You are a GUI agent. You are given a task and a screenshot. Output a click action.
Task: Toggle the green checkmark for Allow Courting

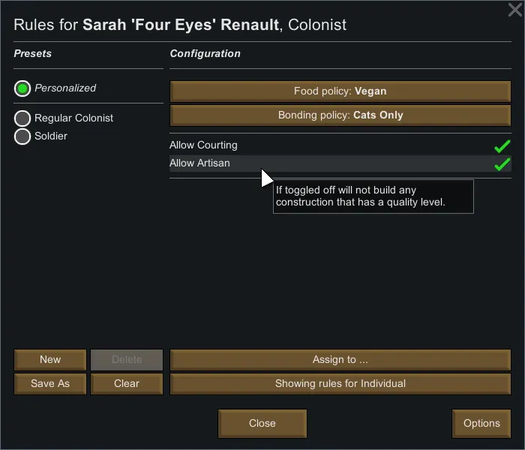pyautogui.click(x=502, y=146)
